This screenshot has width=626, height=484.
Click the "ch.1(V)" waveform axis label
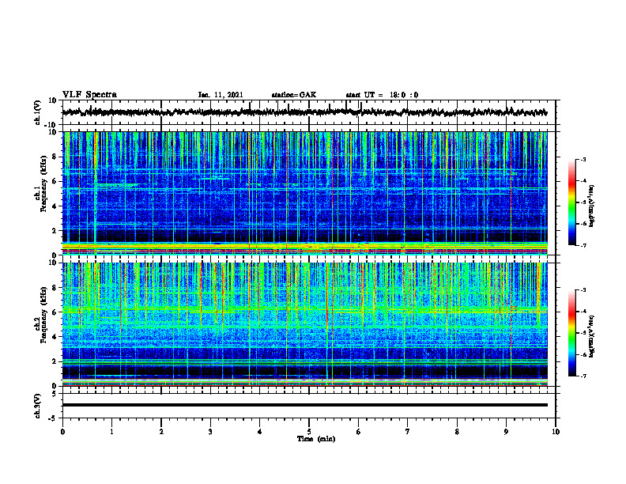click(x=38, y=112)
